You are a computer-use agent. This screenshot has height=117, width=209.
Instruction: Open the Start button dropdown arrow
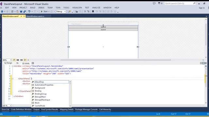49,12
